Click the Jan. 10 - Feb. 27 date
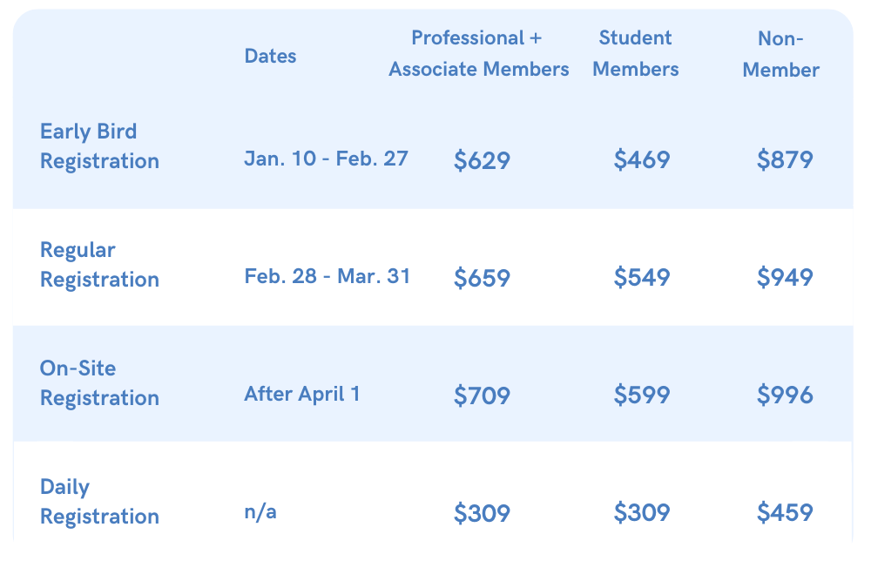 (326, 159)
